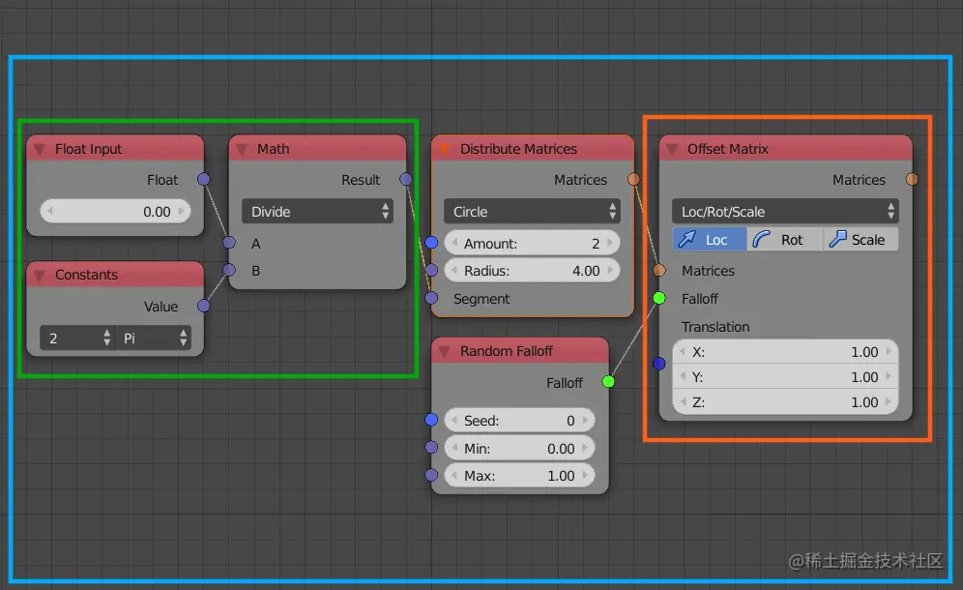Select the Float Input node header
The height and width of the screenshot is (590, 963).
point(115,149)
